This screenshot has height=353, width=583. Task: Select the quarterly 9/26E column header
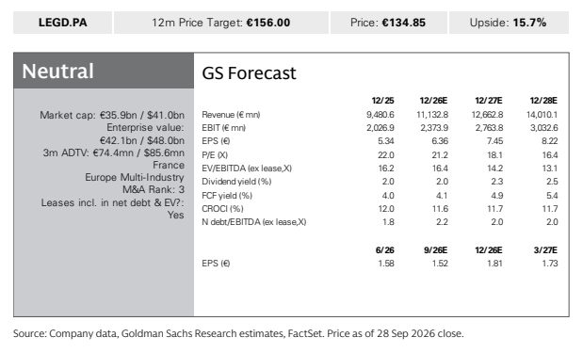435,250
